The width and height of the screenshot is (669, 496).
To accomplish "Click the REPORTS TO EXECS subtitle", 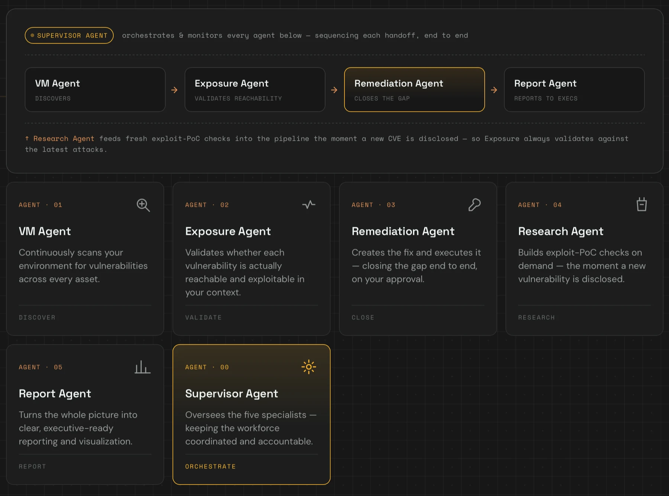I will pyautogui.click(x=546, y=98).
